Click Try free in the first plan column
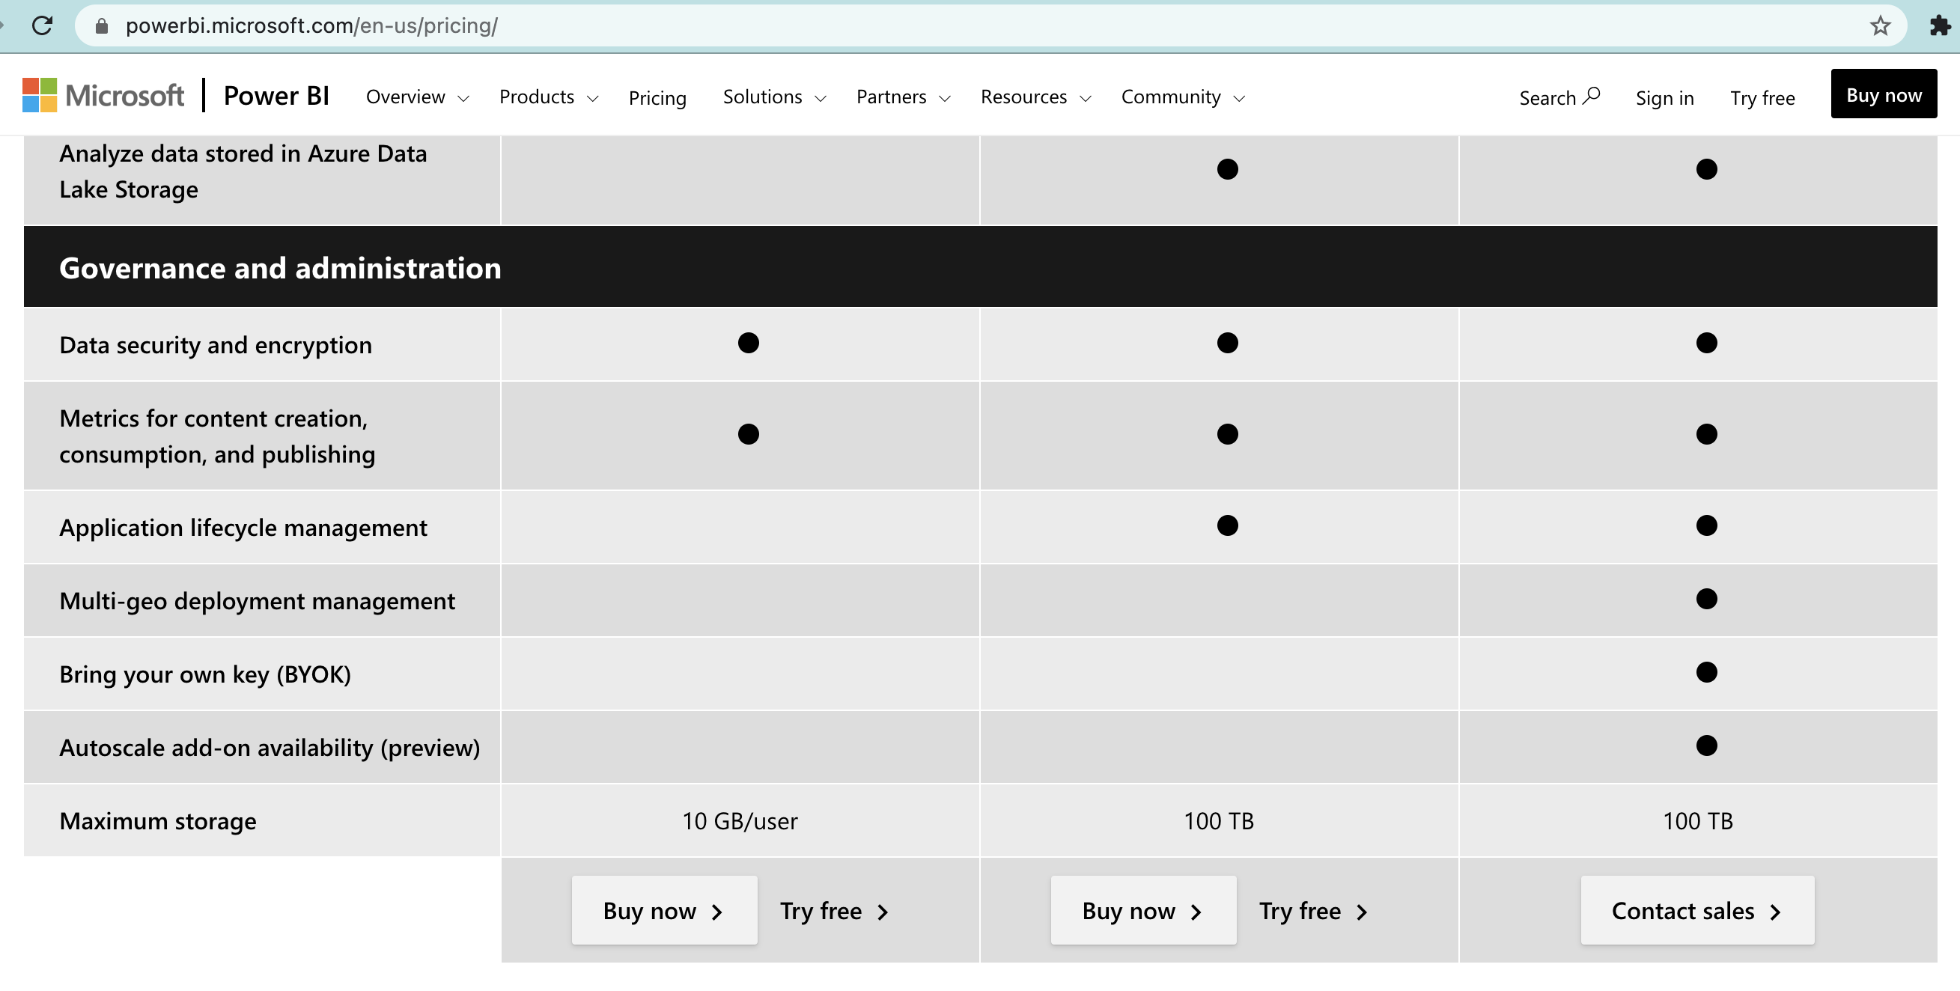Screen dimensions: 1960x991 (x=834, y=911)
